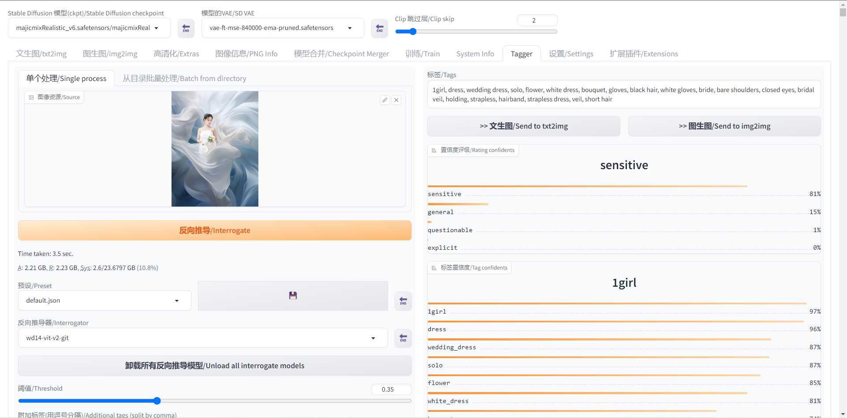Click the image icon in Source label
847x418 pixels.
[x=31, y=97]
